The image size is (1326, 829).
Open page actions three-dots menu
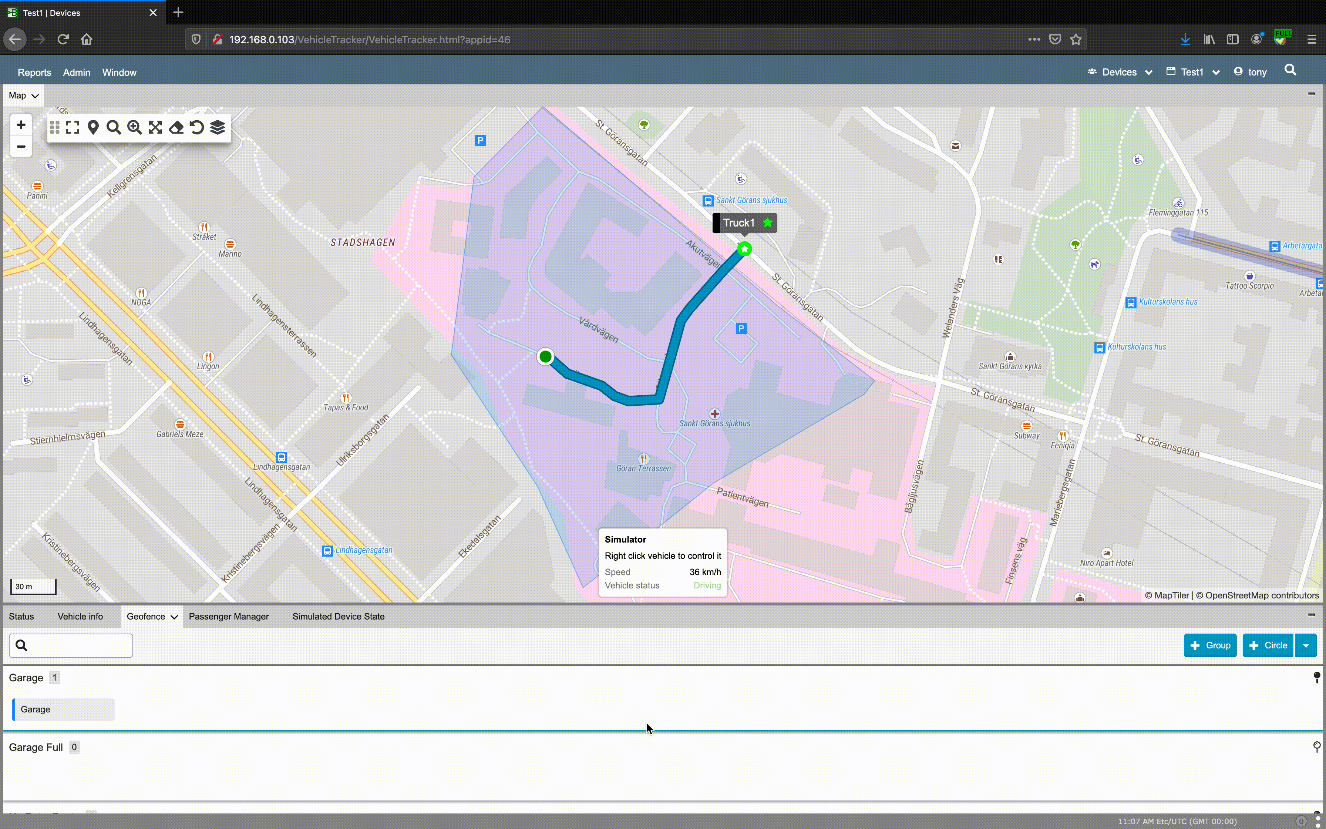(x=1034, y=40)
